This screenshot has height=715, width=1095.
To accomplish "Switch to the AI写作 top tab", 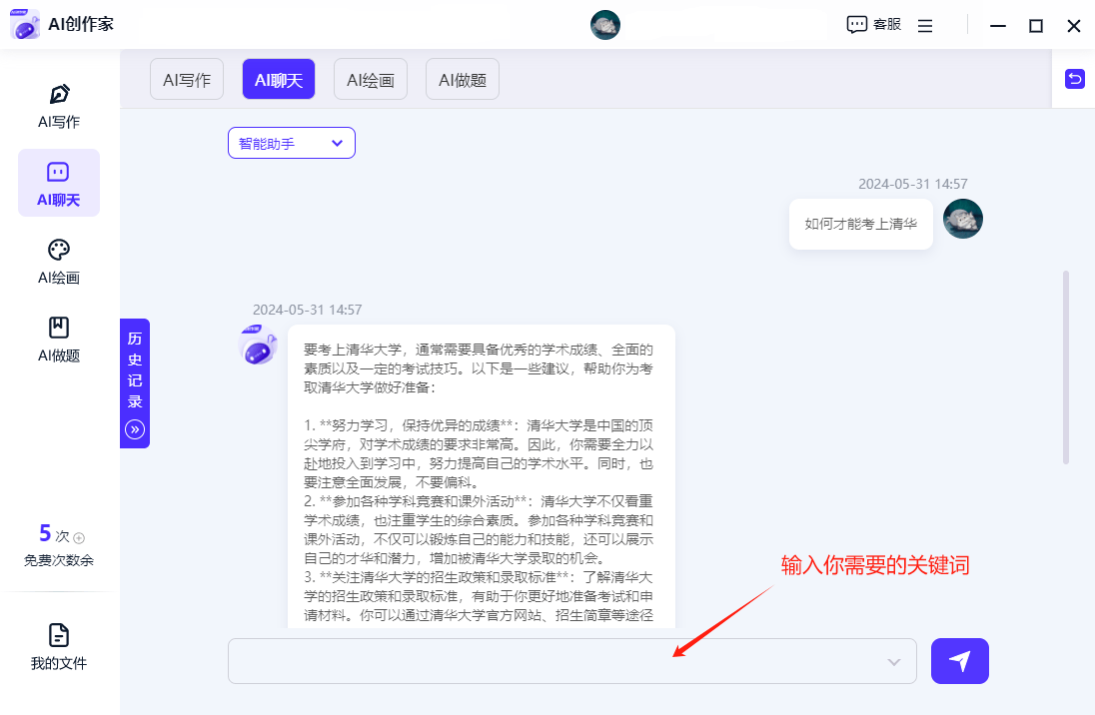I will [x=187, y=80].
